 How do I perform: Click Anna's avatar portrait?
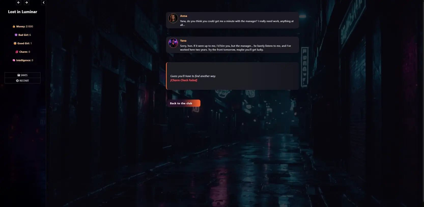[x=173, y=18]
